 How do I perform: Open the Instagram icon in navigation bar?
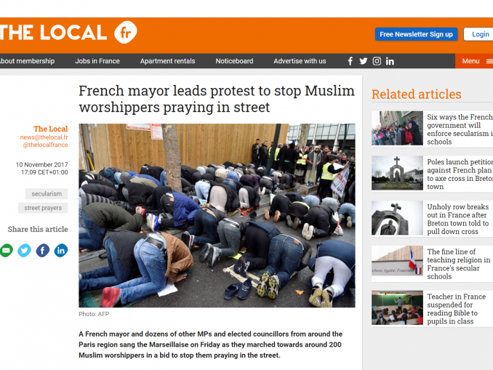click(x=377, y=61)
